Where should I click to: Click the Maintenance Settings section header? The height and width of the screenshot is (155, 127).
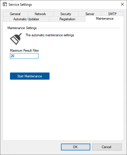tap(22, 28)
